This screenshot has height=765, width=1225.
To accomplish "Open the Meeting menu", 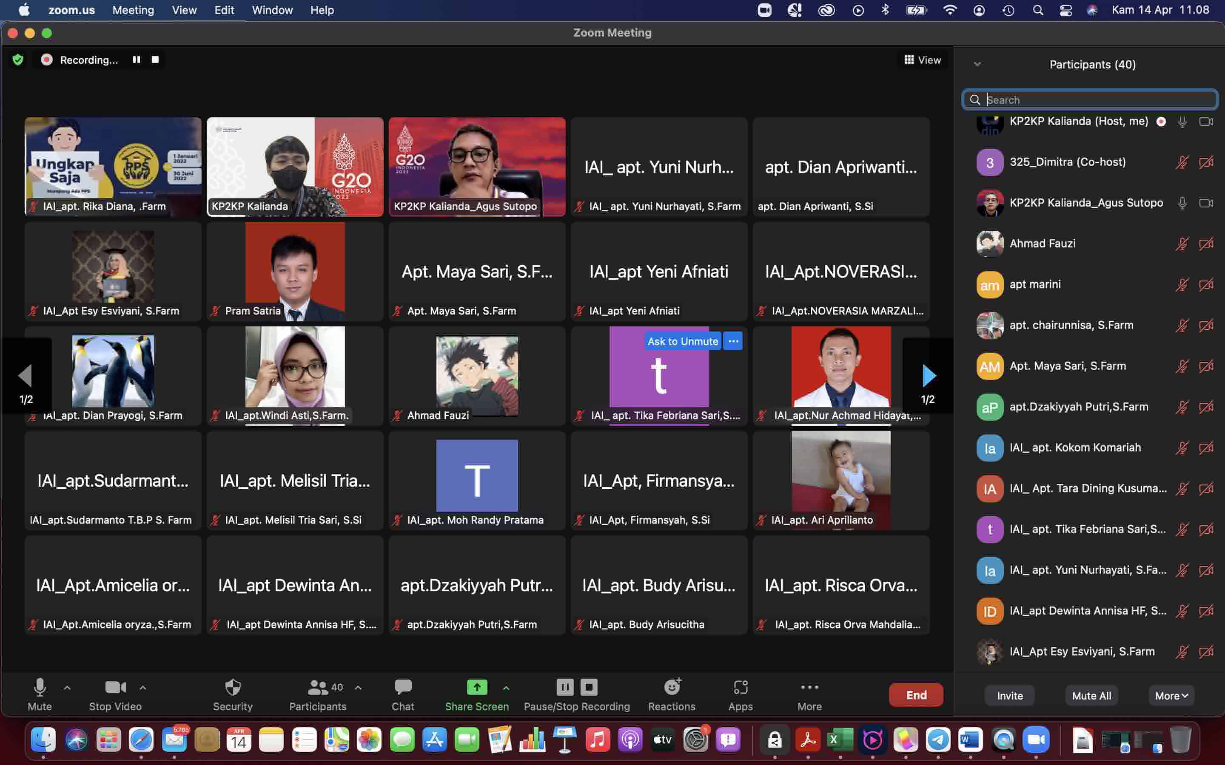I will click(133, 10).
